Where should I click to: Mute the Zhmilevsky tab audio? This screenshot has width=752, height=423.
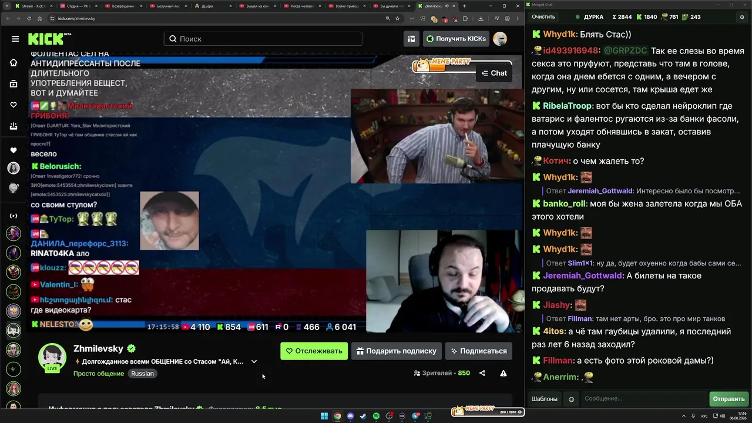click(x=447, y=6)
